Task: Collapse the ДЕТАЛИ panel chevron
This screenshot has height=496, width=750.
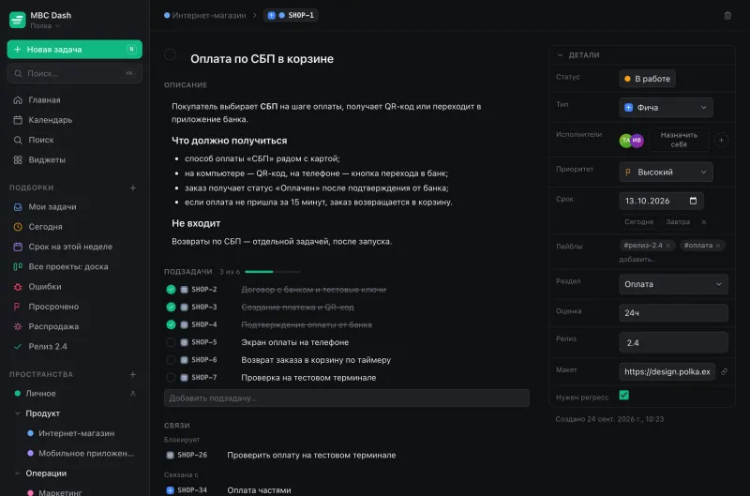Action: coord(560,55)
